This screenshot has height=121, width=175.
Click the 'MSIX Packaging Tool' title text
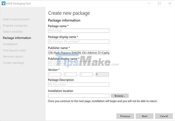click(18, 4)
